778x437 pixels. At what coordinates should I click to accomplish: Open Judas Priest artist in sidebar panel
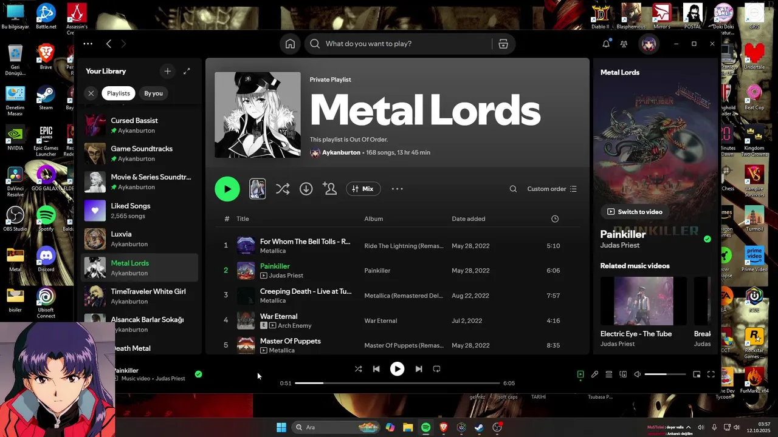click(620, 245)
